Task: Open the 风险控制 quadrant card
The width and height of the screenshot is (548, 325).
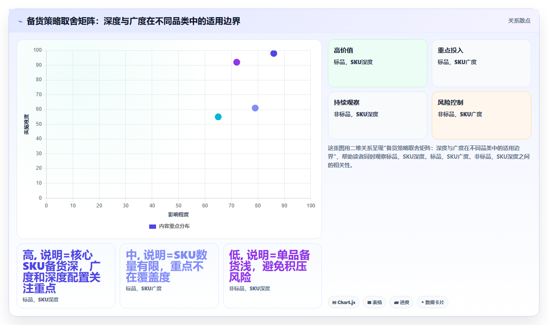Action: click(x=481, y=115)
